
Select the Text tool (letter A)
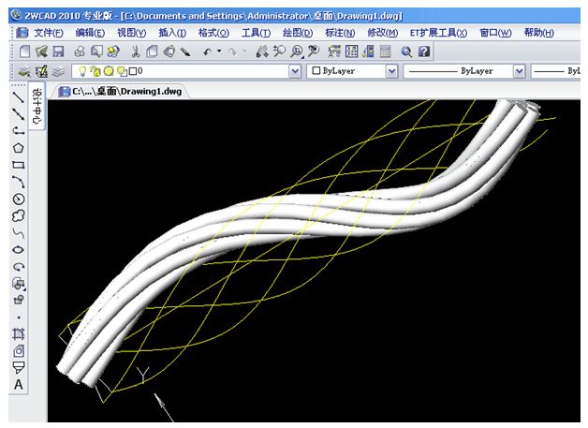point(18,385)
